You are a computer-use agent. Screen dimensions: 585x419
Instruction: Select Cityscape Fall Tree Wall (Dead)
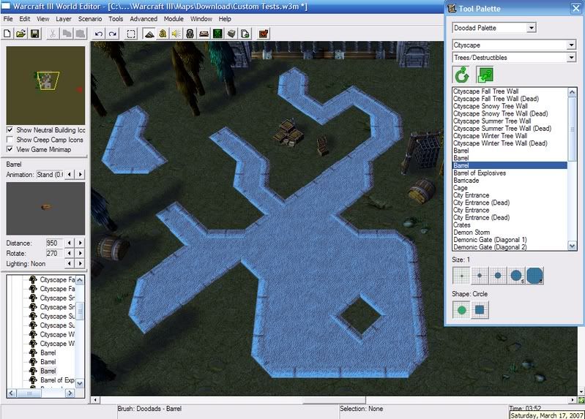tap(496, 99)
